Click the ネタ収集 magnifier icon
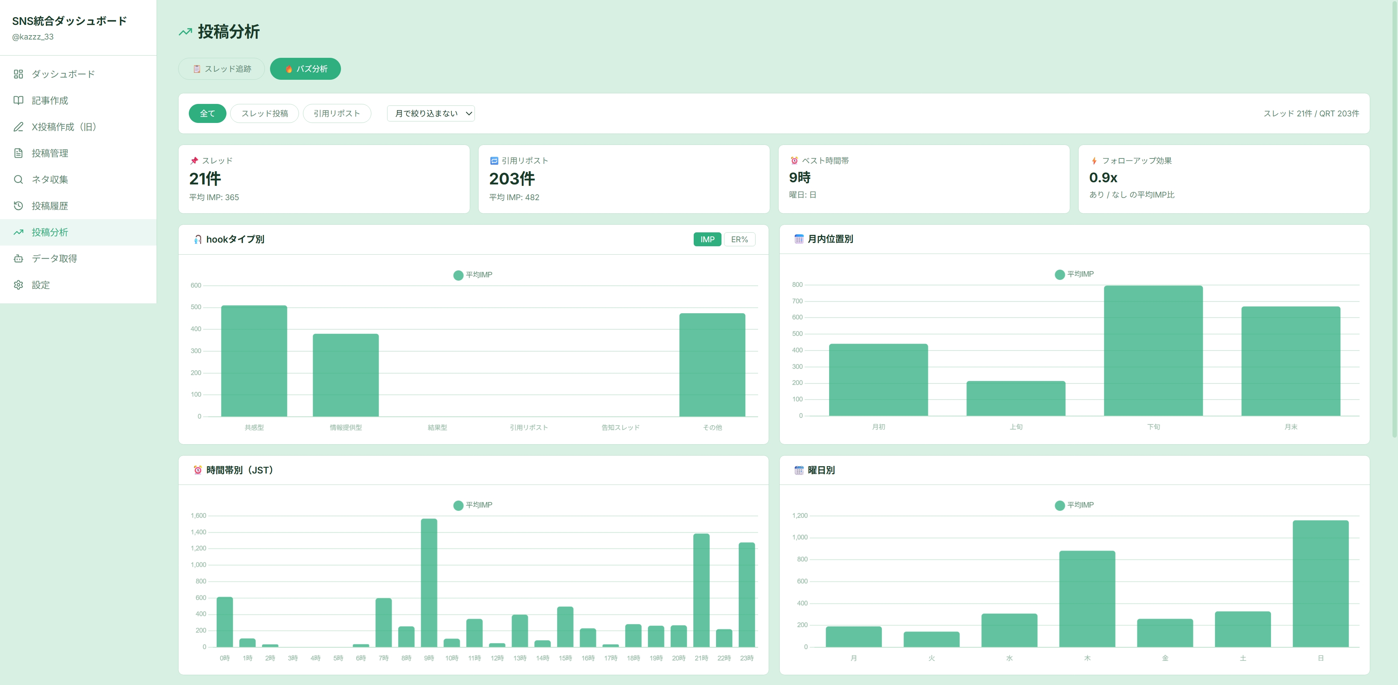 tap(18, 179)
